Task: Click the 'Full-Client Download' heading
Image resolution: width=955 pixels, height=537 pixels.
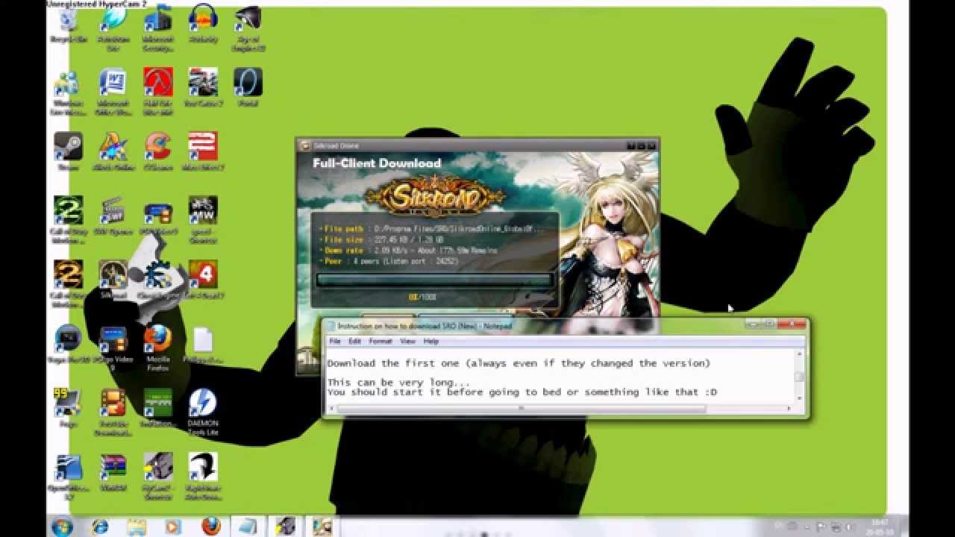Action: point(377,163)
